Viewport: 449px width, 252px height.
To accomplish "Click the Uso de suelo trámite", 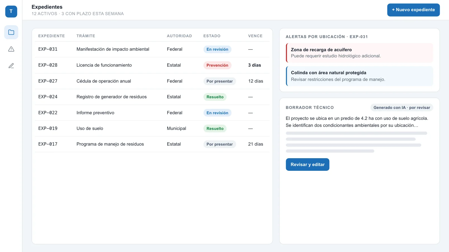I will click(90, 129).
